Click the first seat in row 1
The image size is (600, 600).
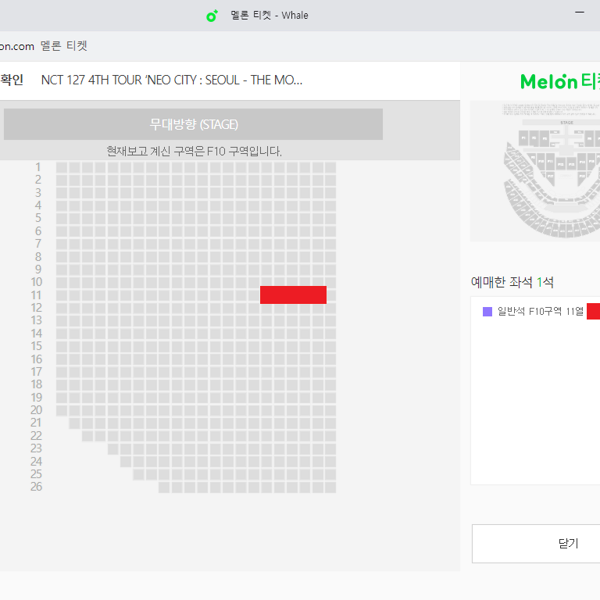pyautogui.click(x=62, y=167)
